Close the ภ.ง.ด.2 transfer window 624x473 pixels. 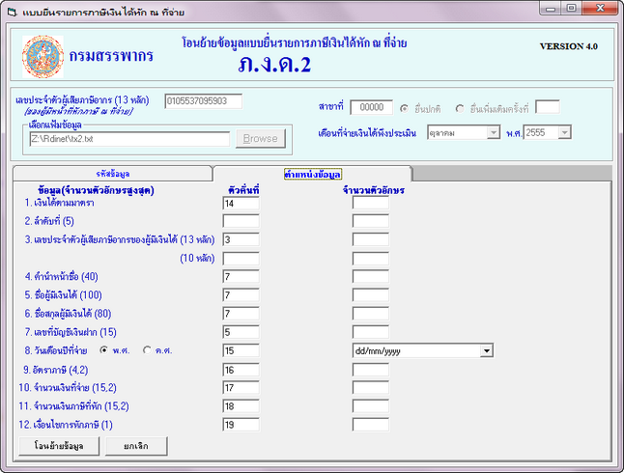pyautogui.click(x=605, y=9)
